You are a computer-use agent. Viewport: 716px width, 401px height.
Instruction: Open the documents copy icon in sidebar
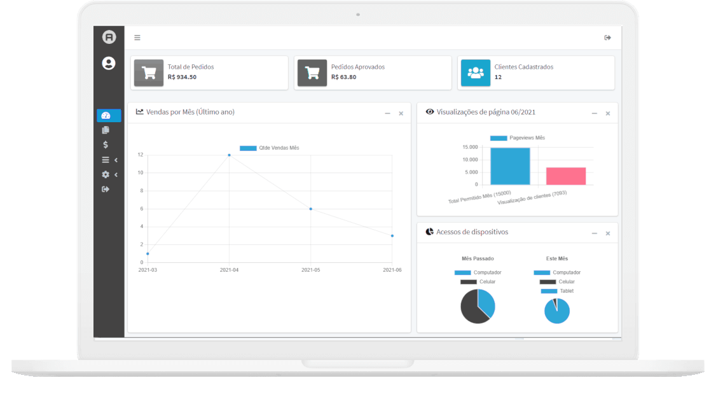(x=106, y=130)
